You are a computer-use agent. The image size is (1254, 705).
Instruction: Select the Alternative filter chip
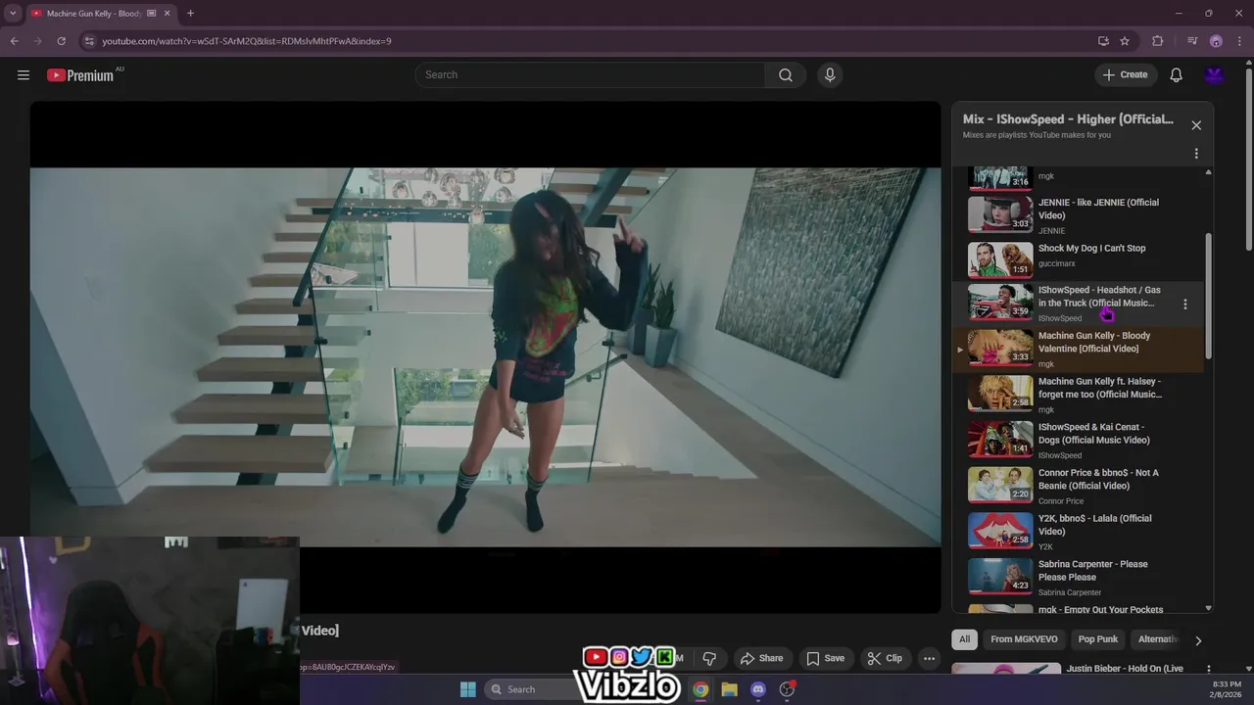coord(1157,639)
